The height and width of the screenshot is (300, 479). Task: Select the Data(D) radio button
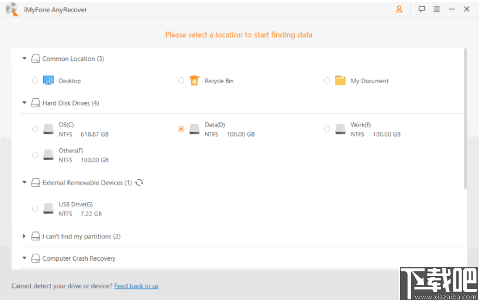[x=181, y=129]
